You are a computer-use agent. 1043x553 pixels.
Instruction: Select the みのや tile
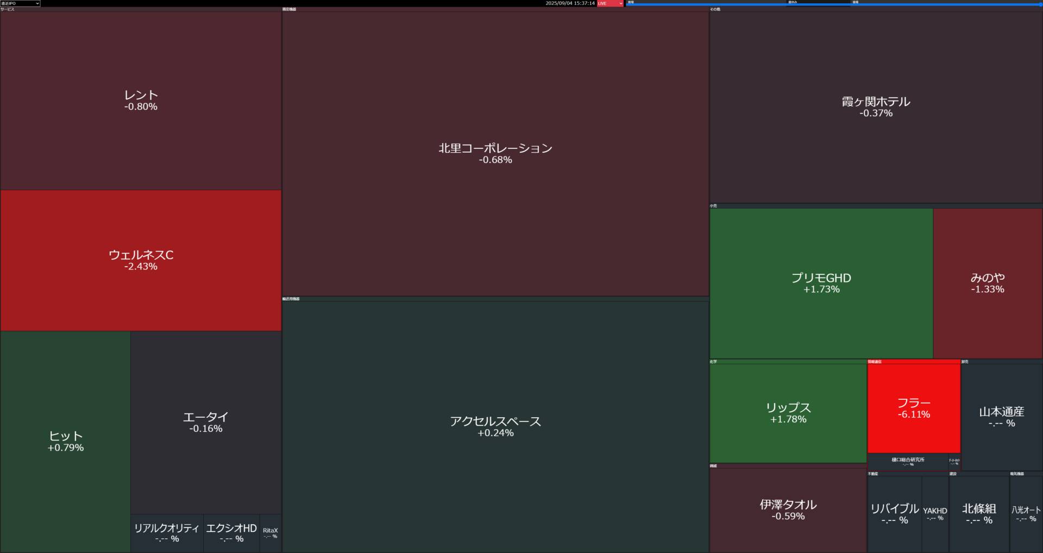pos(988,283)
